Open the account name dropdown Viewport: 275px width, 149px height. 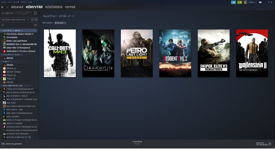point(252,2)
